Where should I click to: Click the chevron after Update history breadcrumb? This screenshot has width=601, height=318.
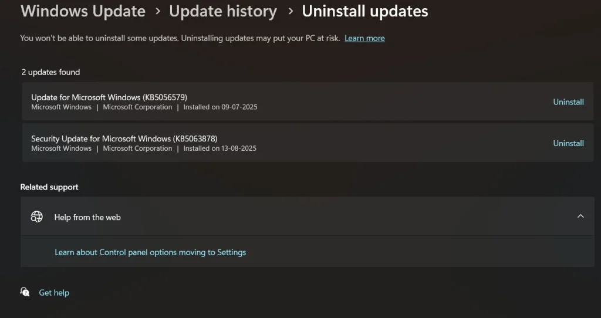click(289, 11)
